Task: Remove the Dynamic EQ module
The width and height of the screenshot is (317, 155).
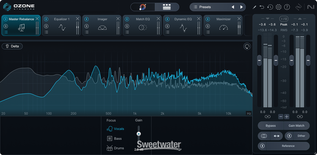Action: (199, 19)
